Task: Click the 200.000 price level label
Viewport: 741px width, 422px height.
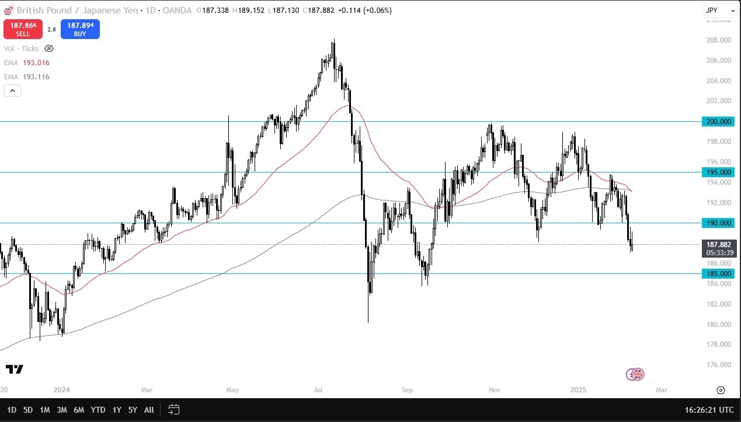Action: pyautogui.click(x=717, y=122)
